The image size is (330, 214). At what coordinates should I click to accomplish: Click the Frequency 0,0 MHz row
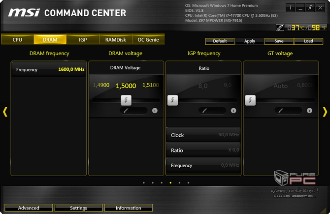click(x=203, y=165)
